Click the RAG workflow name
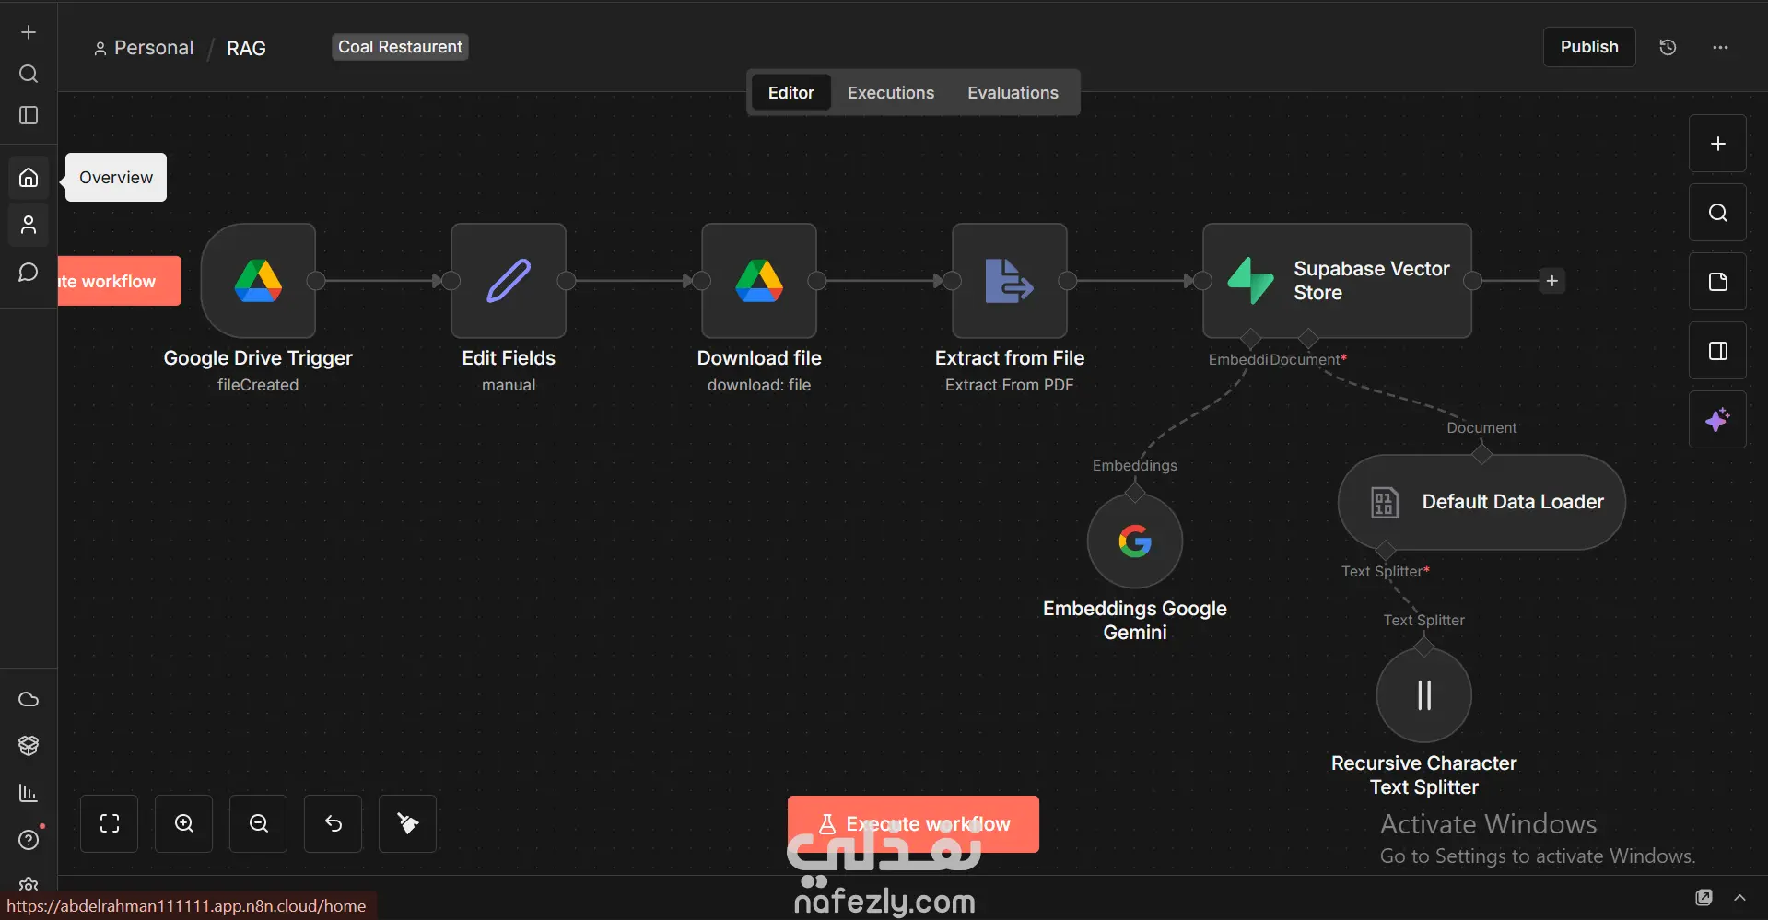Screen dimensions: 1768x920 [x=246, y=48]
